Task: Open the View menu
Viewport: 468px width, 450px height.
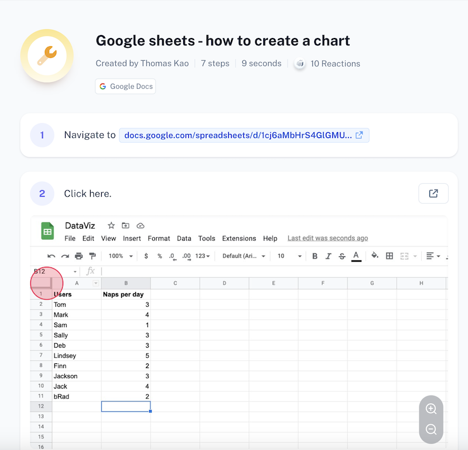Action: click(x=108, y=238)
